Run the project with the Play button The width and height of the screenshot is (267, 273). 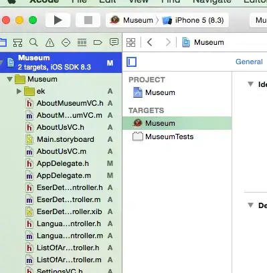58,20
